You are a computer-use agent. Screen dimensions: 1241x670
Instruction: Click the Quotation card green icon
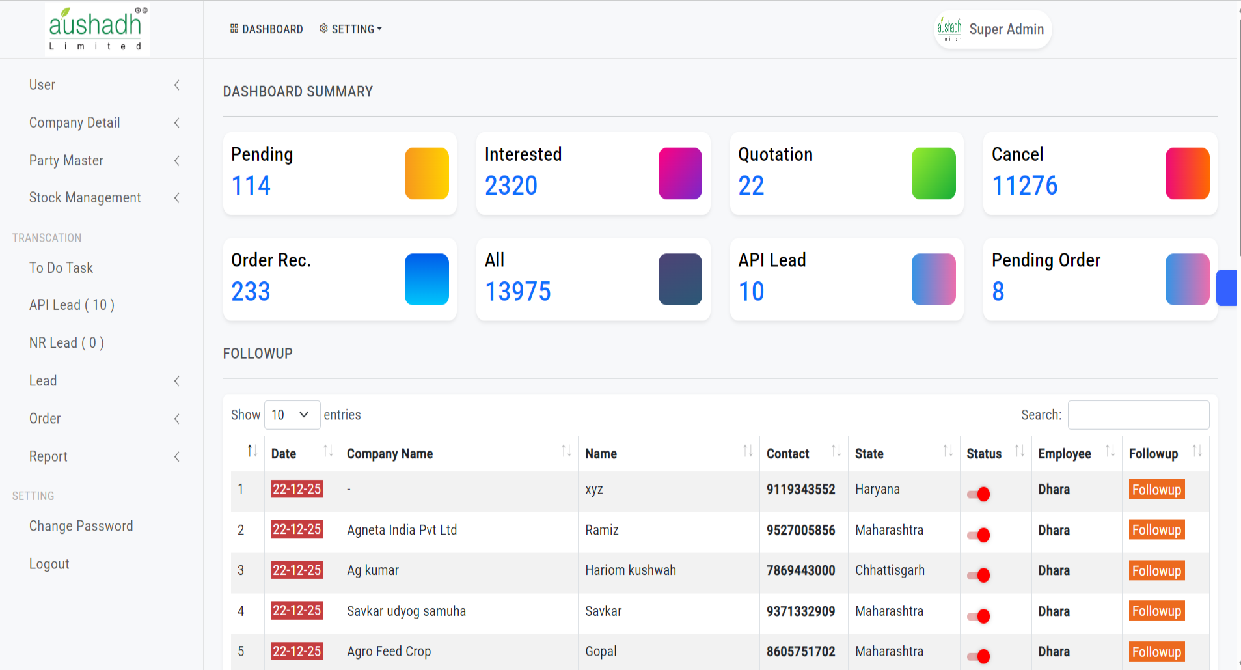pos(933,173)
